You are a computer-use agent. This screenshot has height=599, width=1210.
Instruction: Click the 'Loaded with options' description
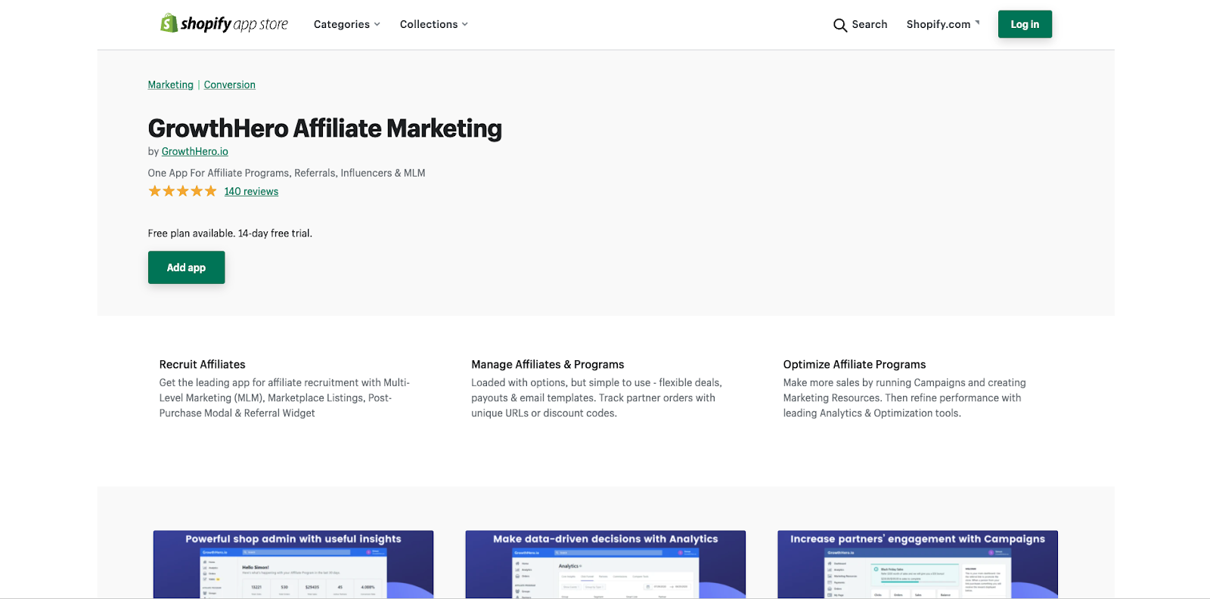597,398
